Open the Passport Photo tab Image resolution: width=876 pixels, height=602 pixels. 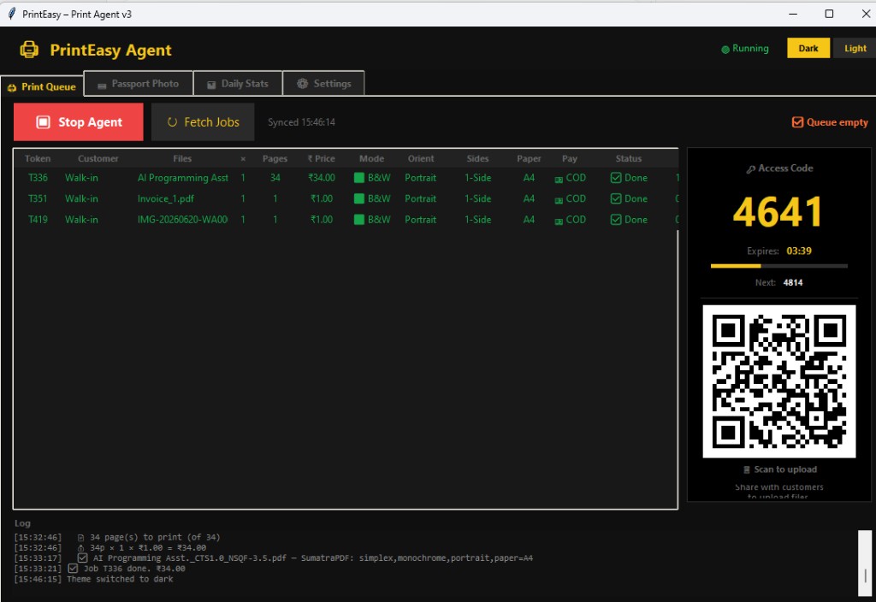[x=139, y=83]
